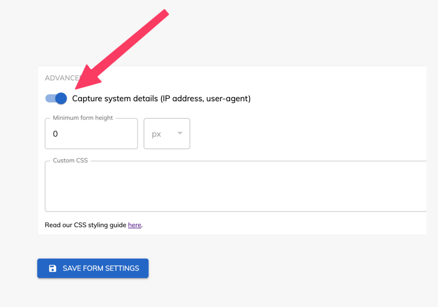
Task: Click the light blue track of the toggle
Action: coord(49,99)
